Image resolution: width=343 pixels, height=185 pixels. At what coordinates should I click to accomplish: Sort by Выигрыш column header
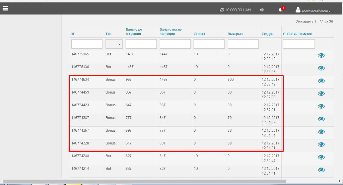pos(235,34)
